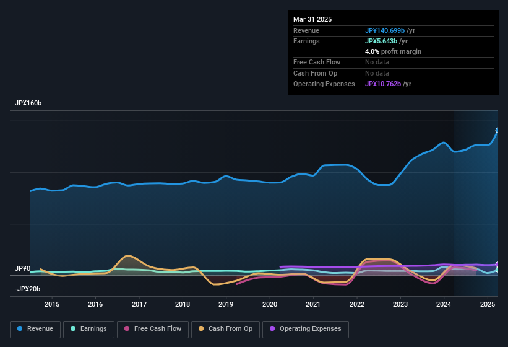508x347 pixels.
Task: Click the Revenue tooltip row label
Action: [306, 30]
